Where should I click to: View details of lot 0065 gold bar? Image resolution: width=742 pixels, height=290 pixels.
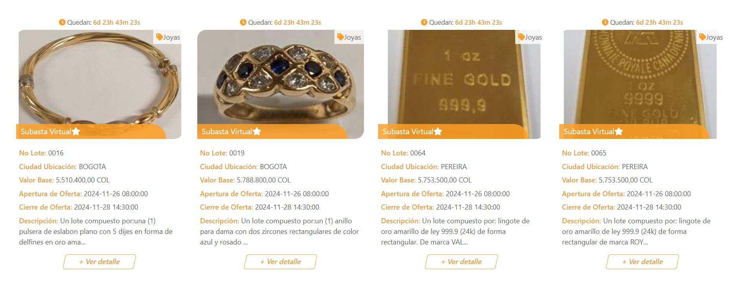642,262
